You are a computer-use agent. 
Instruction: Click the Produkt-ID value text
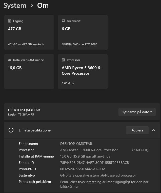(x=83, y=169)
